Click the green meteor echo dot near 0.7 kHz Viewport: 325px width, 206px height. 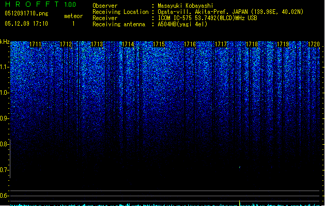coord(240,167)
